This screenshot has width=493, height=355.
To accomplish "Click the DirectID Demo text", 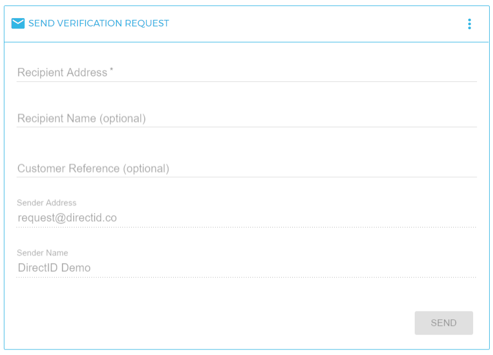I will 54,267.
